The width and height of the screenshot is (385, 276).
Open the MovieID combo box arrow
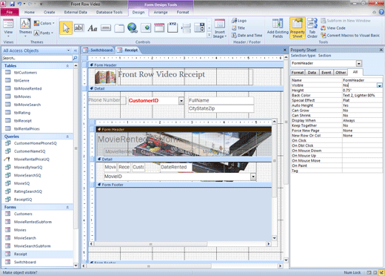pos(253,177)
